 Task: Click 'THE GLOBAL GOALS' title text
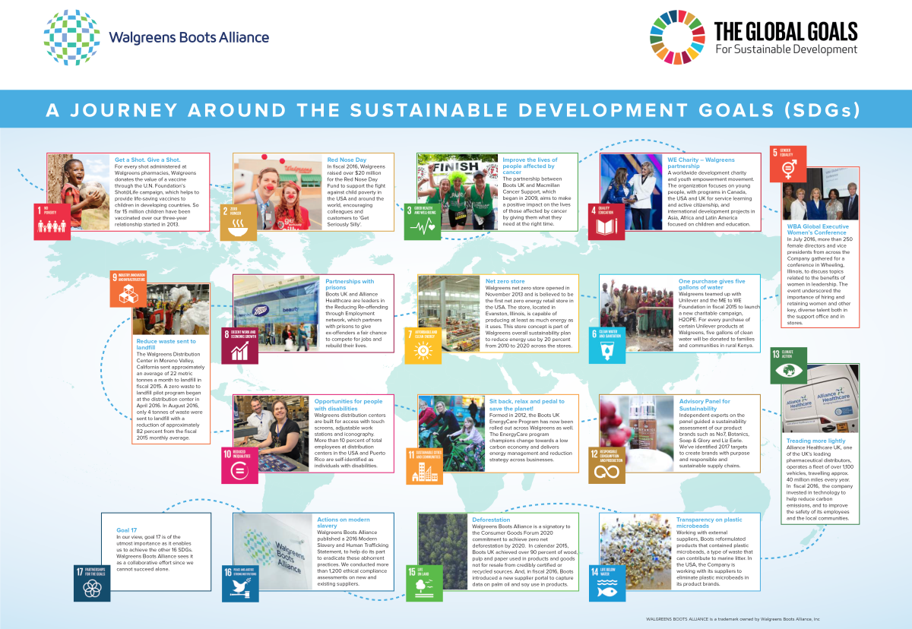[786, 31]
